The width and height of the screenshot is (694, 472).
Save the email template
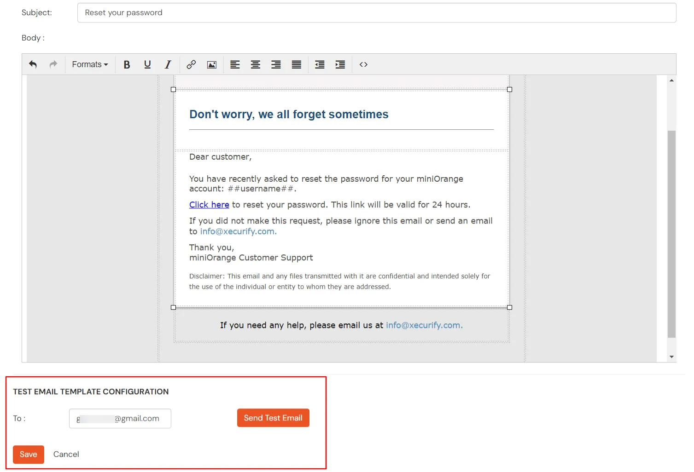(x=28, y=454)
